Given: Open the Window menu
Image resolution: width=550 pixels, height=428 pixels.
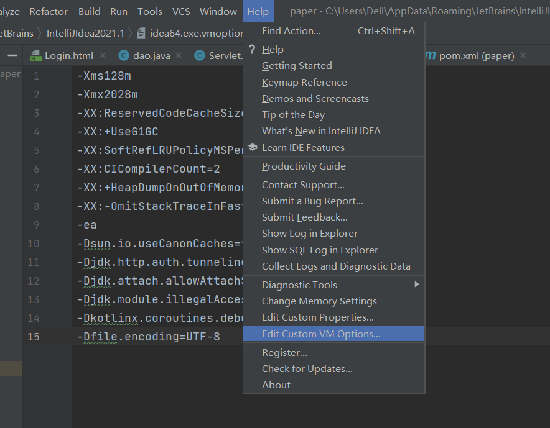Looking at the screenshot, I should (x=218, y=12).
